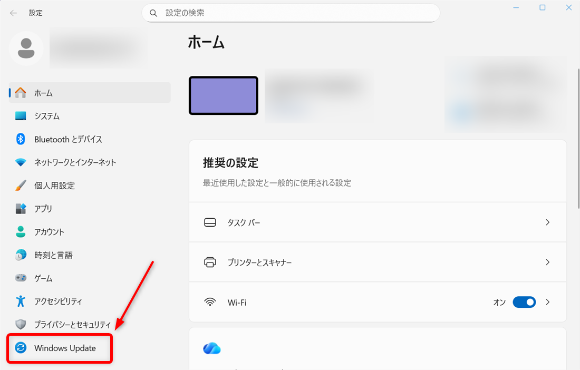Open プライバシーとセキュリティ via shield icon
The height and width of the screenshot is (370, 580).
(x=20, y=324)
